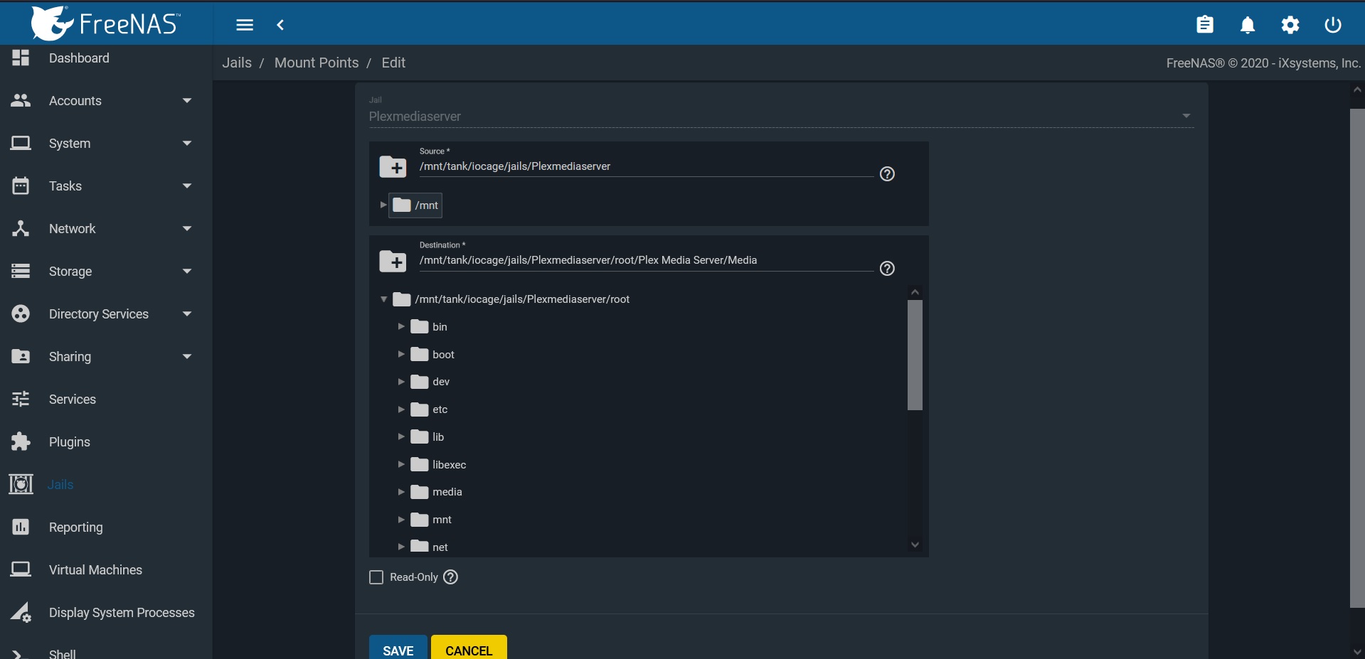Click the Source add-folder icon
Image resolution: width=1365 pixels, height=659 pixels.
[x=393, y=166]
